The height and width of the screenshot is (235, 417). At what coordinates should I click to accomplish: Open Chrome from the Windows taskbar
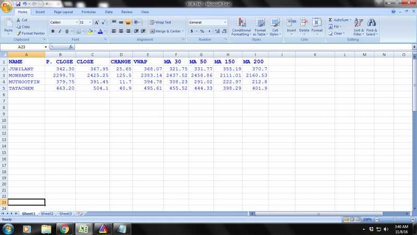pyautogui.click(x=64, y=229)
